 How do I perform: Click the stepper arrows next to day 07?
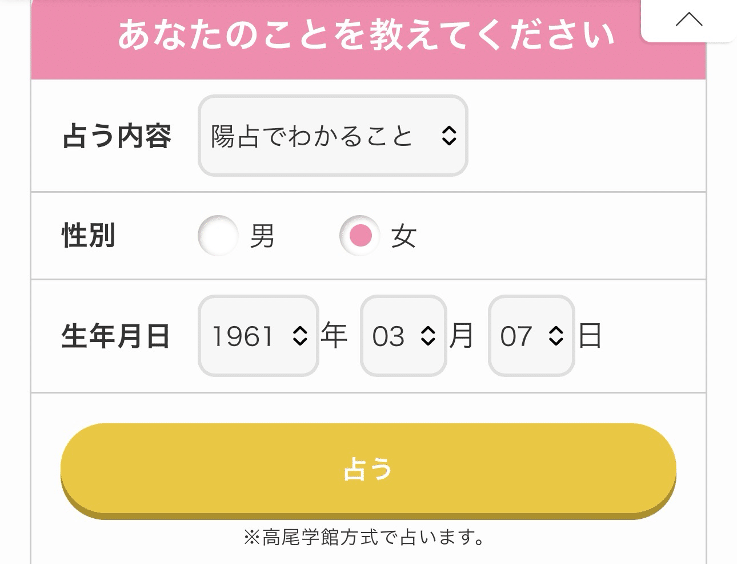(x=556, y=336)
